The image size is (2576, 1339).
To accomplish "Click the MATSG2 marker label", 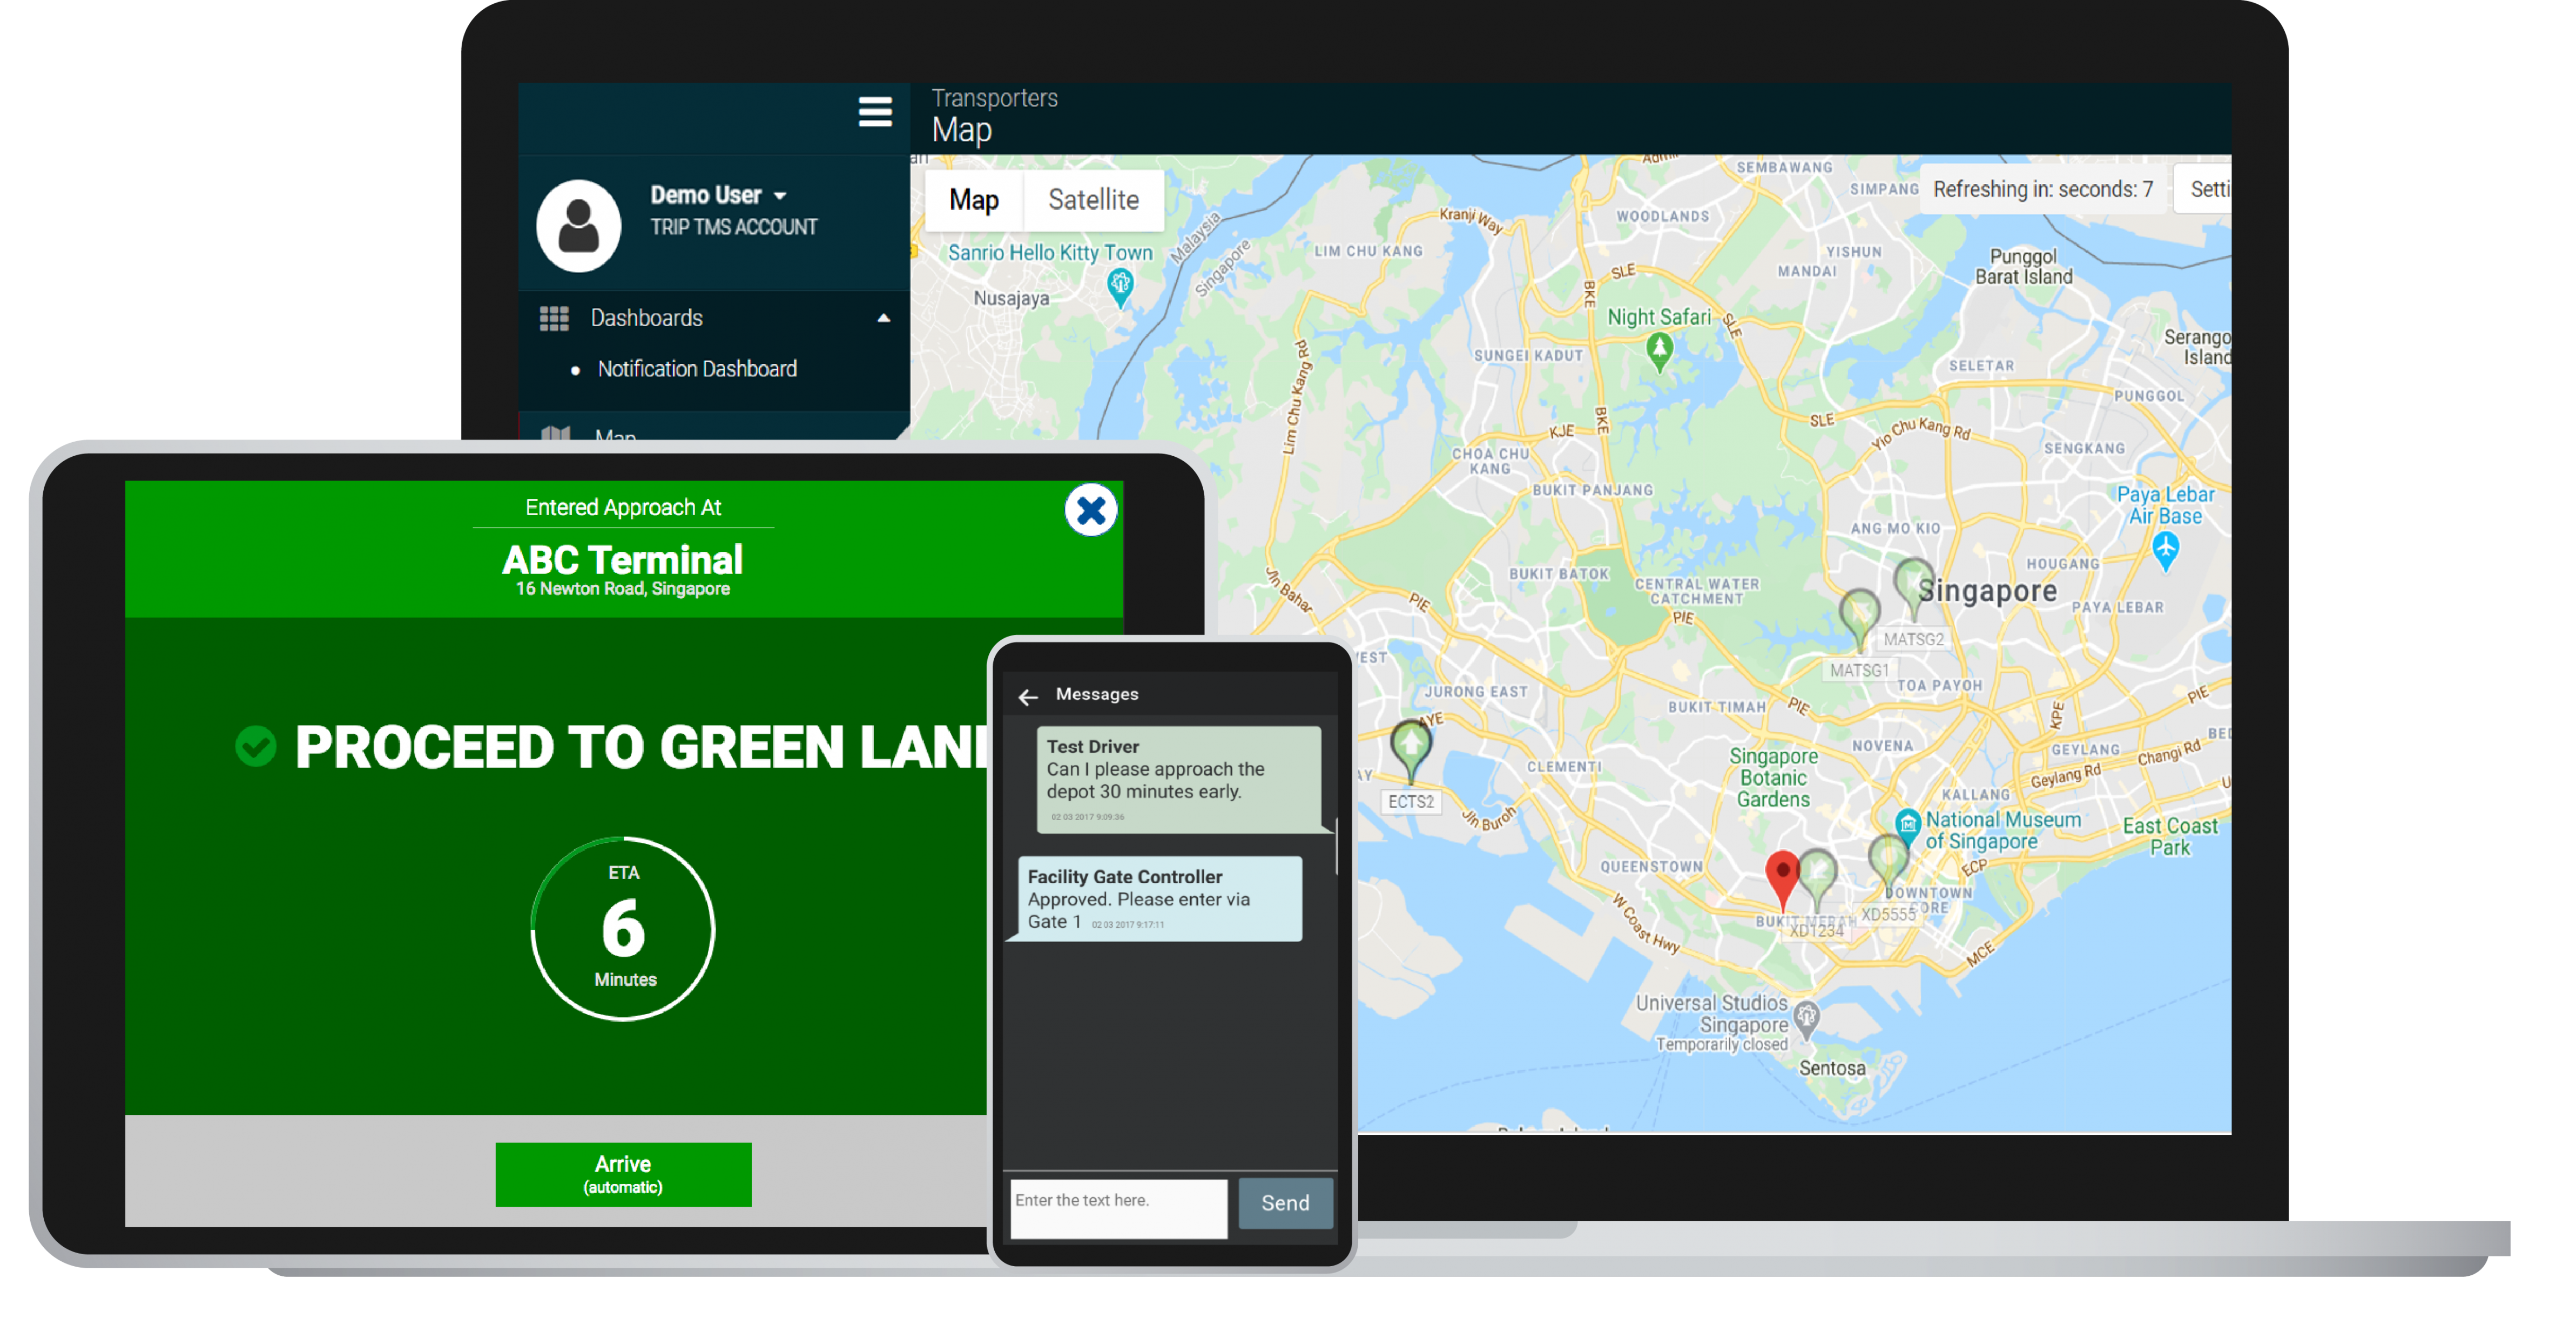I will (1913, 639).
